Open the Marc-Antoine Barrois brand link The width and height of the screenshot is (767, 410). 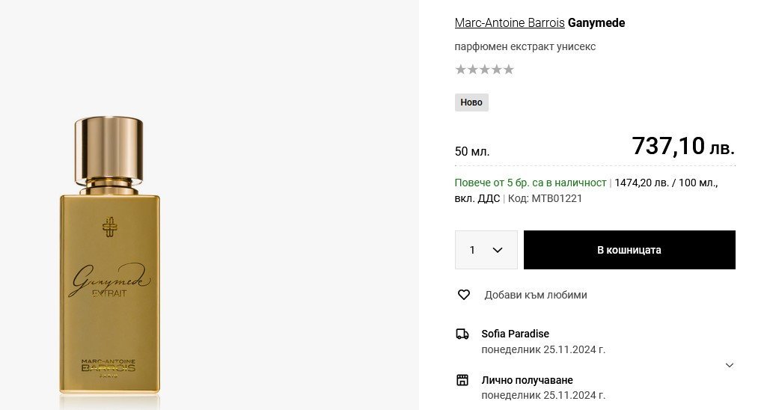[x=510, y=22]
